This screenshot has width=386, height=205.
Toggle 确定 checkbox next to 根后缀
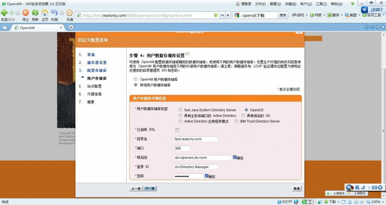coord(235,157)
